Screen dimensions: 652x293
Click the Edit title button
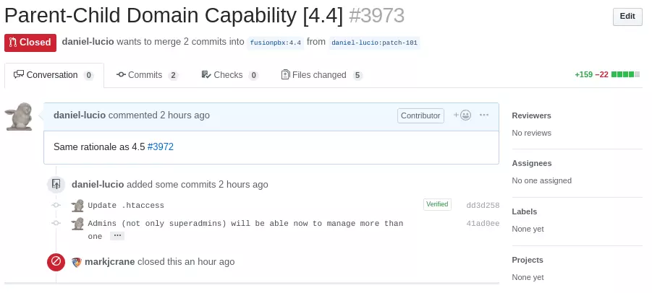click(627, 17)
